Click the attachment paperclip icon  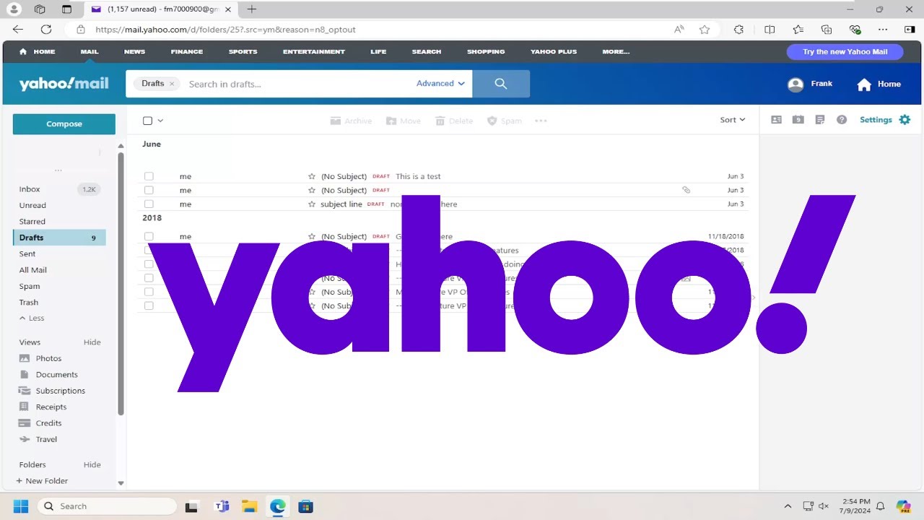click(x=686, y=190)
